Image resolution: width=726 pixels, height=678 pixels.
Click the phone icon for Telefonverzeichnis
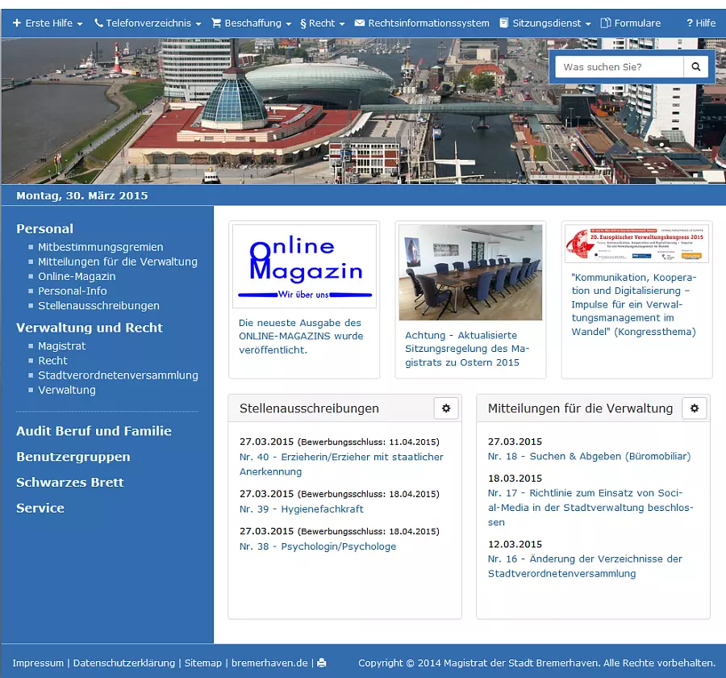coord(98,23)
